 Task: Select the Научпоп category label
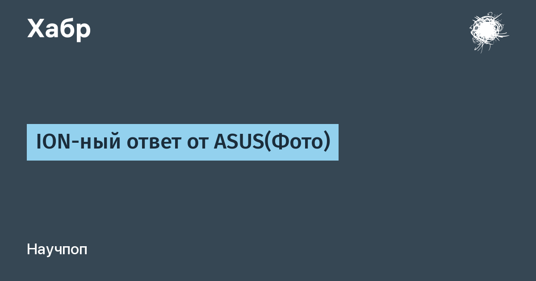pyautogui.click(x=57, y=249)
